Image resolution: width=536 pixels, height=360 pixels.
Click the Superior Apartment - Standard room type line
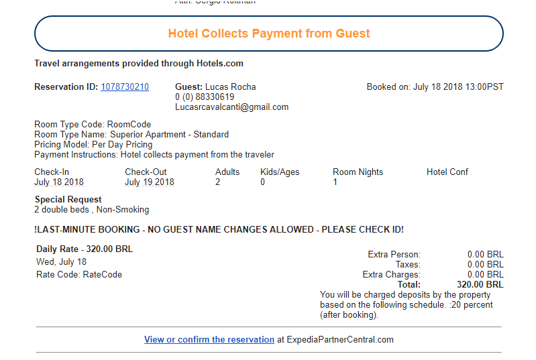(x=127, y=135)
